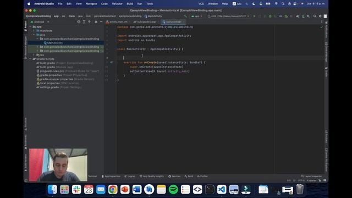The height and width of the screenshot is (198, 352).
Task: Click the Select Opened File target icon
Action: coord(79,22)
